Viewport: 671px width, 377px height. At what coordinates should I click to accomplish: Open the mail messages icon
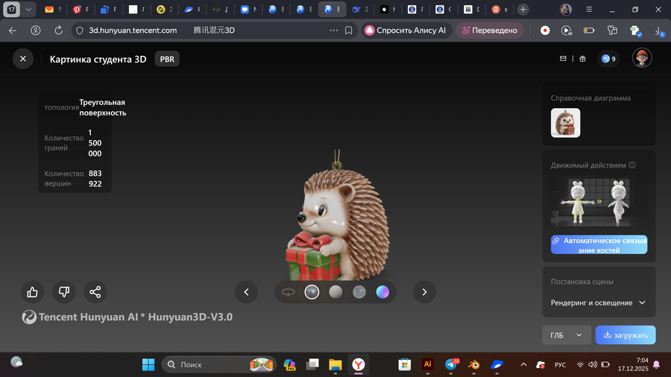pos(564,59)
